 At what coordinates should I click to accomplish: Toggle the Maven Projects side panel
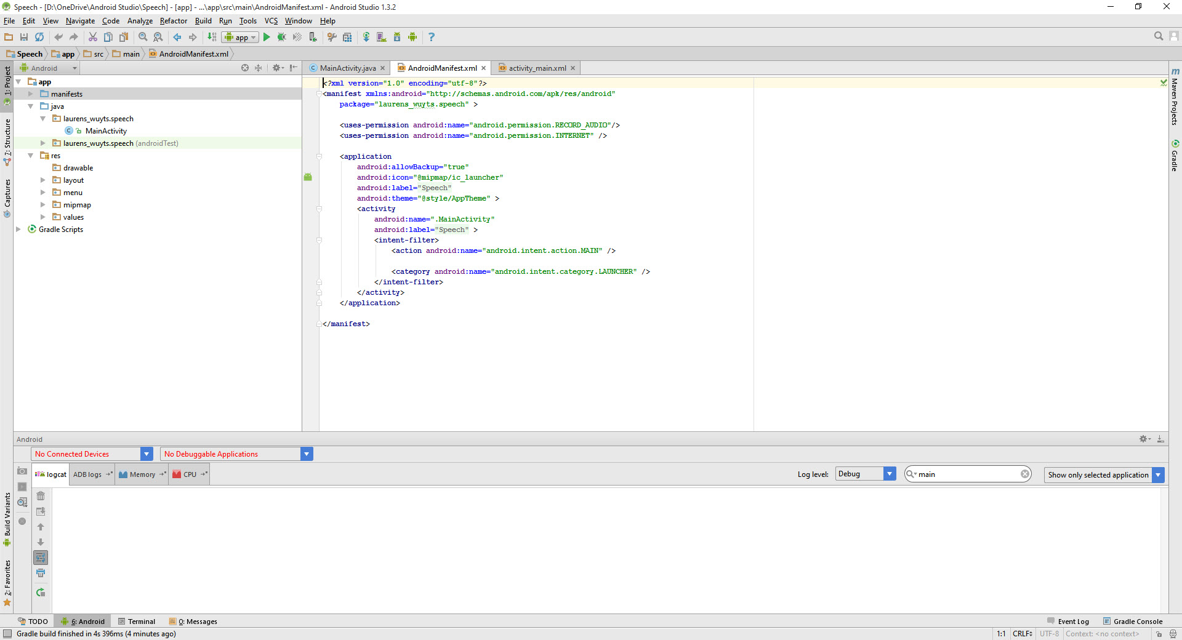coord(1175,97)
